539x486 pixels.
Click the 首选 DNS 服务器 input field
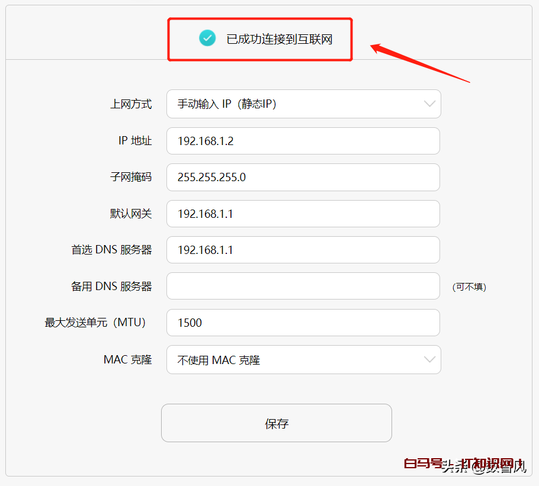pyautogui.click(x=303, y=250)
